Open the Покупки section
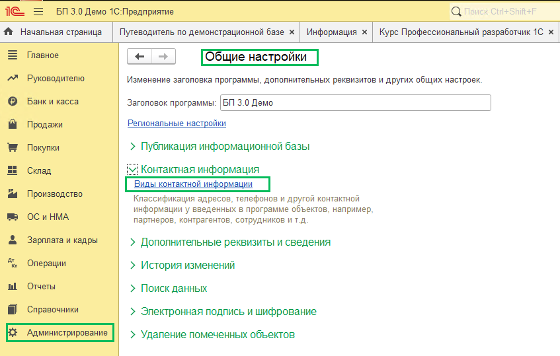The image size is (560, 356). tap(43, 148)
